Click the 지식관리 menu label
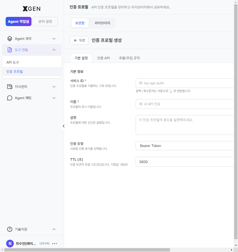The width and height of the screenshot is (238, 252). [21, 87]
